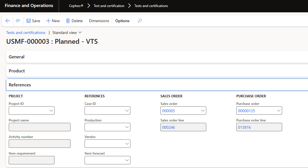Click the back arrow icon
This screenshot has width=308, height=168.
[x=8, y=21]
